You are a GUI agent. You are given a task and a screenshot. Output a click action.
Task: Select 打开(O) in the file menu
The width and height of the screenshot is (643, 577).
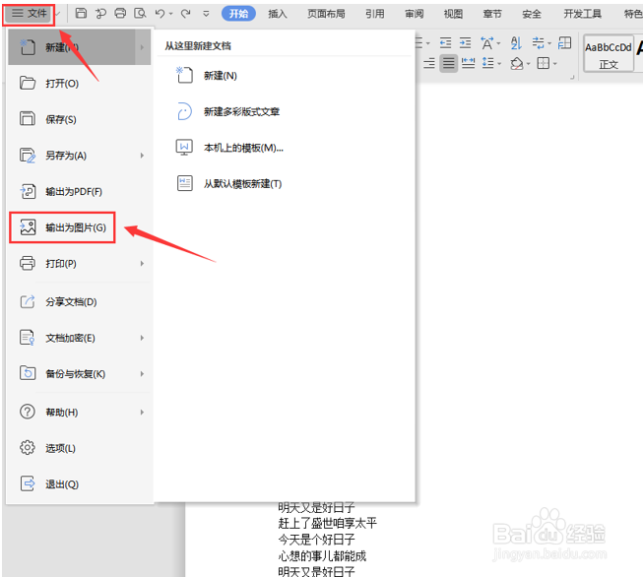pos(80,84)
